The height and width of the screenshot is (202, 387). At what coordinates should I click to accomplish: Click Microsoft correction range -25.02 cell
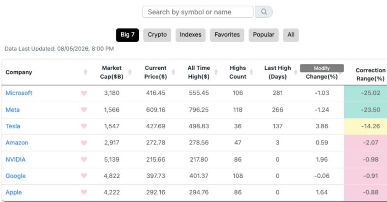coord(365,94)
